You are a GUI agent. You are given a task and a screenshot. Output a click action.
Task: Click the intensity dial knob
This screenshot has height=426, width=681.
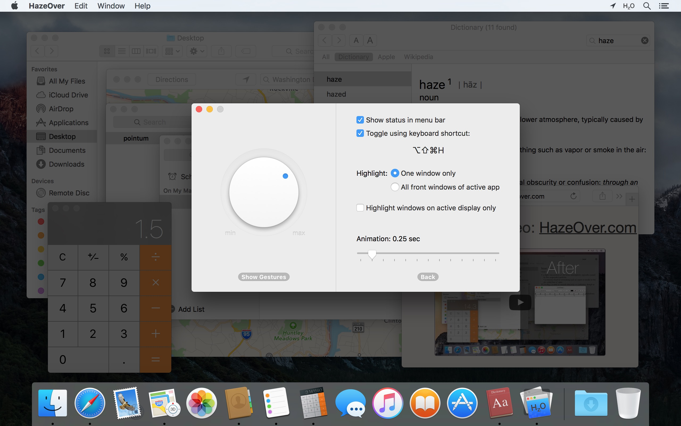click(264, 192)
